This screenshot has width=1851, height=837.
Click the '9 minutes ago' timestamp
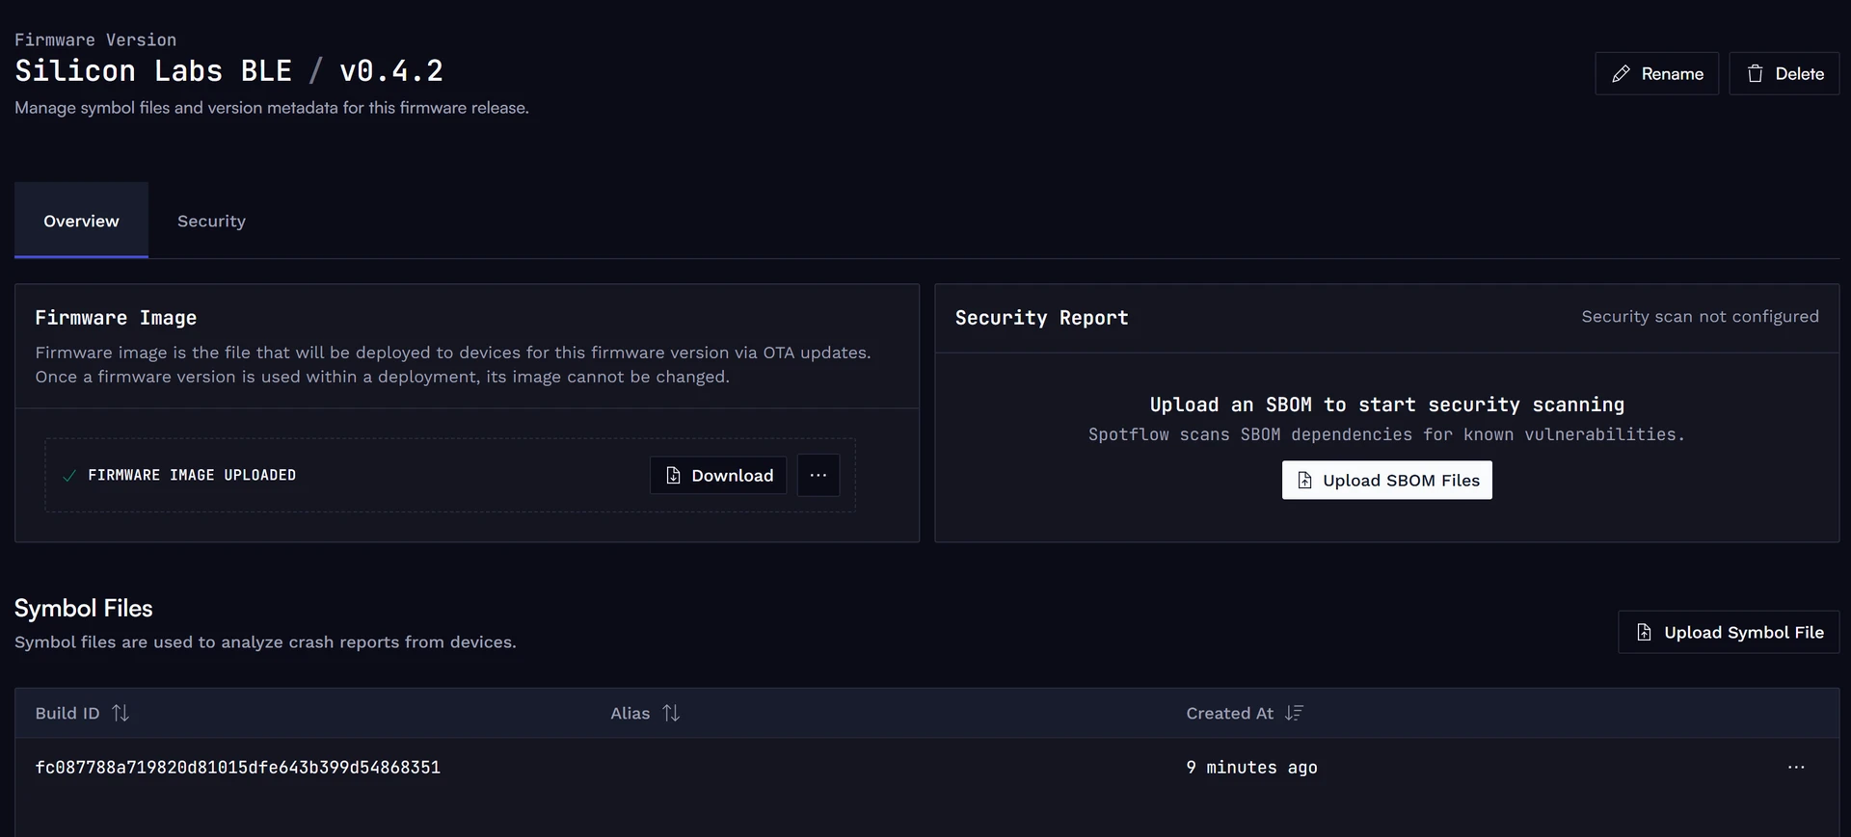coord(1251,767)
